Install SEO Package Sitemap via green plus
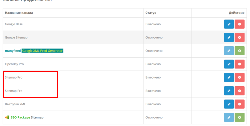This screenshot has height=126, width=250. point(239,117)
